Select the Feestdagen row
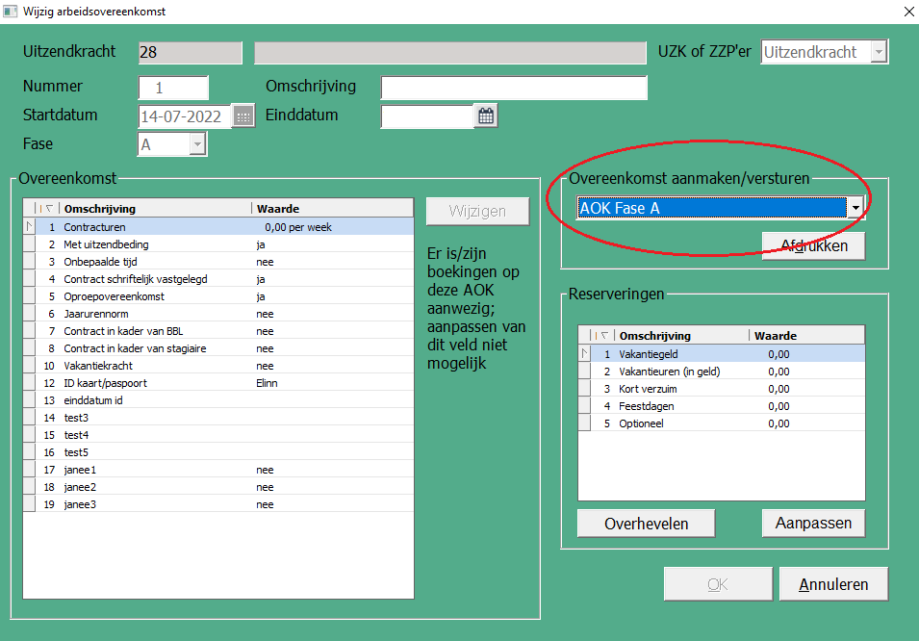The height and width of the screenshot is (641, 919). click(x=721, y=406)
